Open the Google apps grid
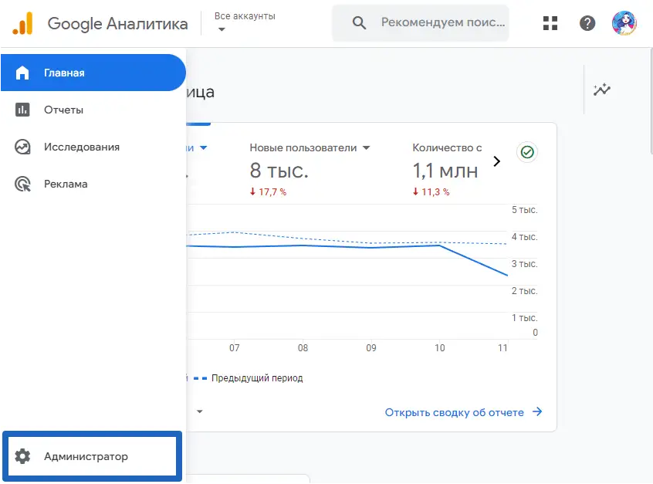Screen dimensions: 653x484 550,23
